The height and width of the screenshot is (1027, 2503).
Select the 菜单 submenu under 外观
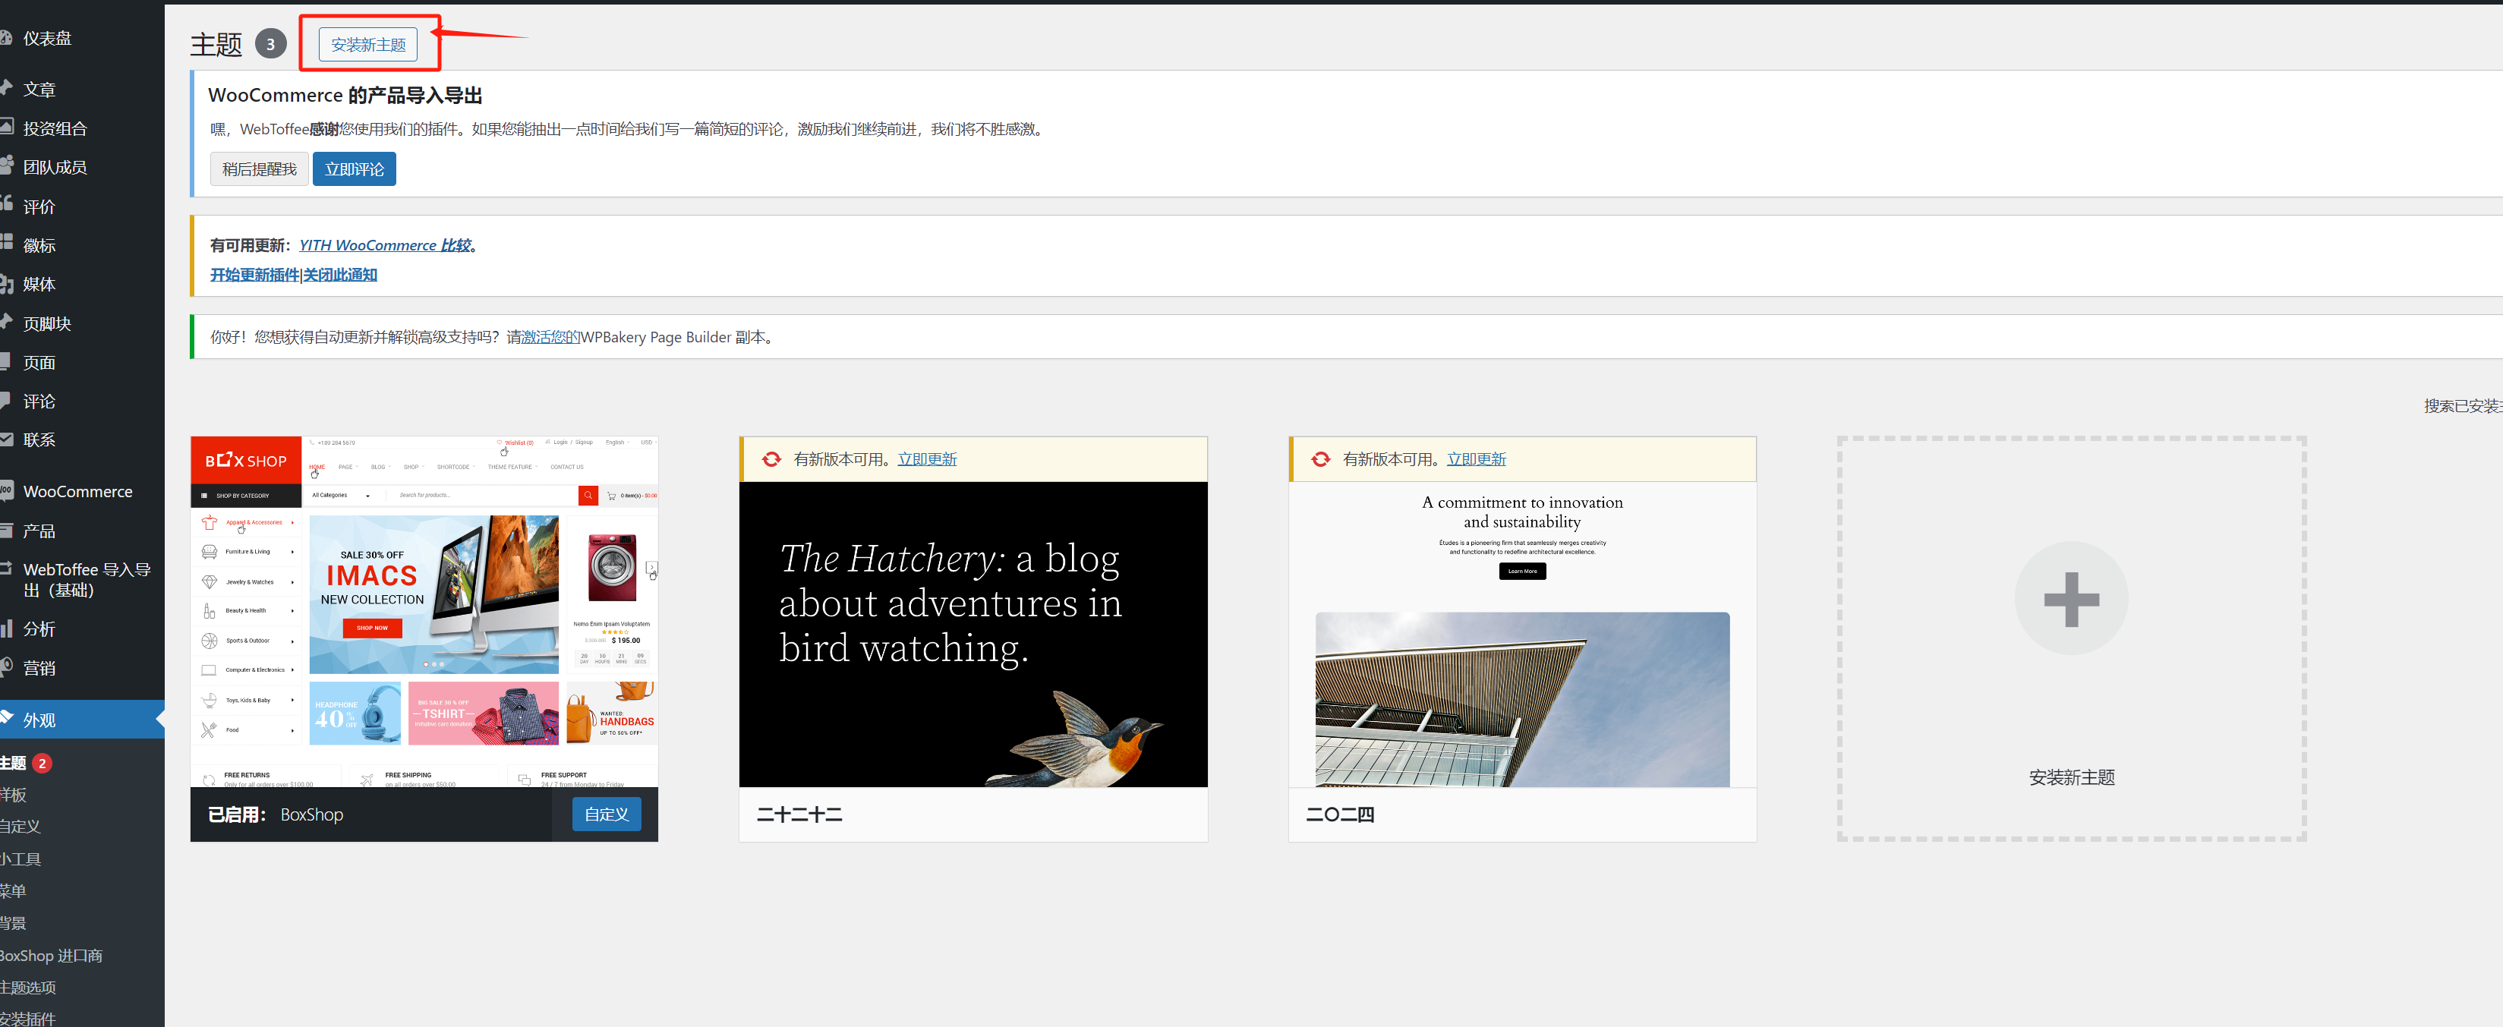click(x=14, y=891)
